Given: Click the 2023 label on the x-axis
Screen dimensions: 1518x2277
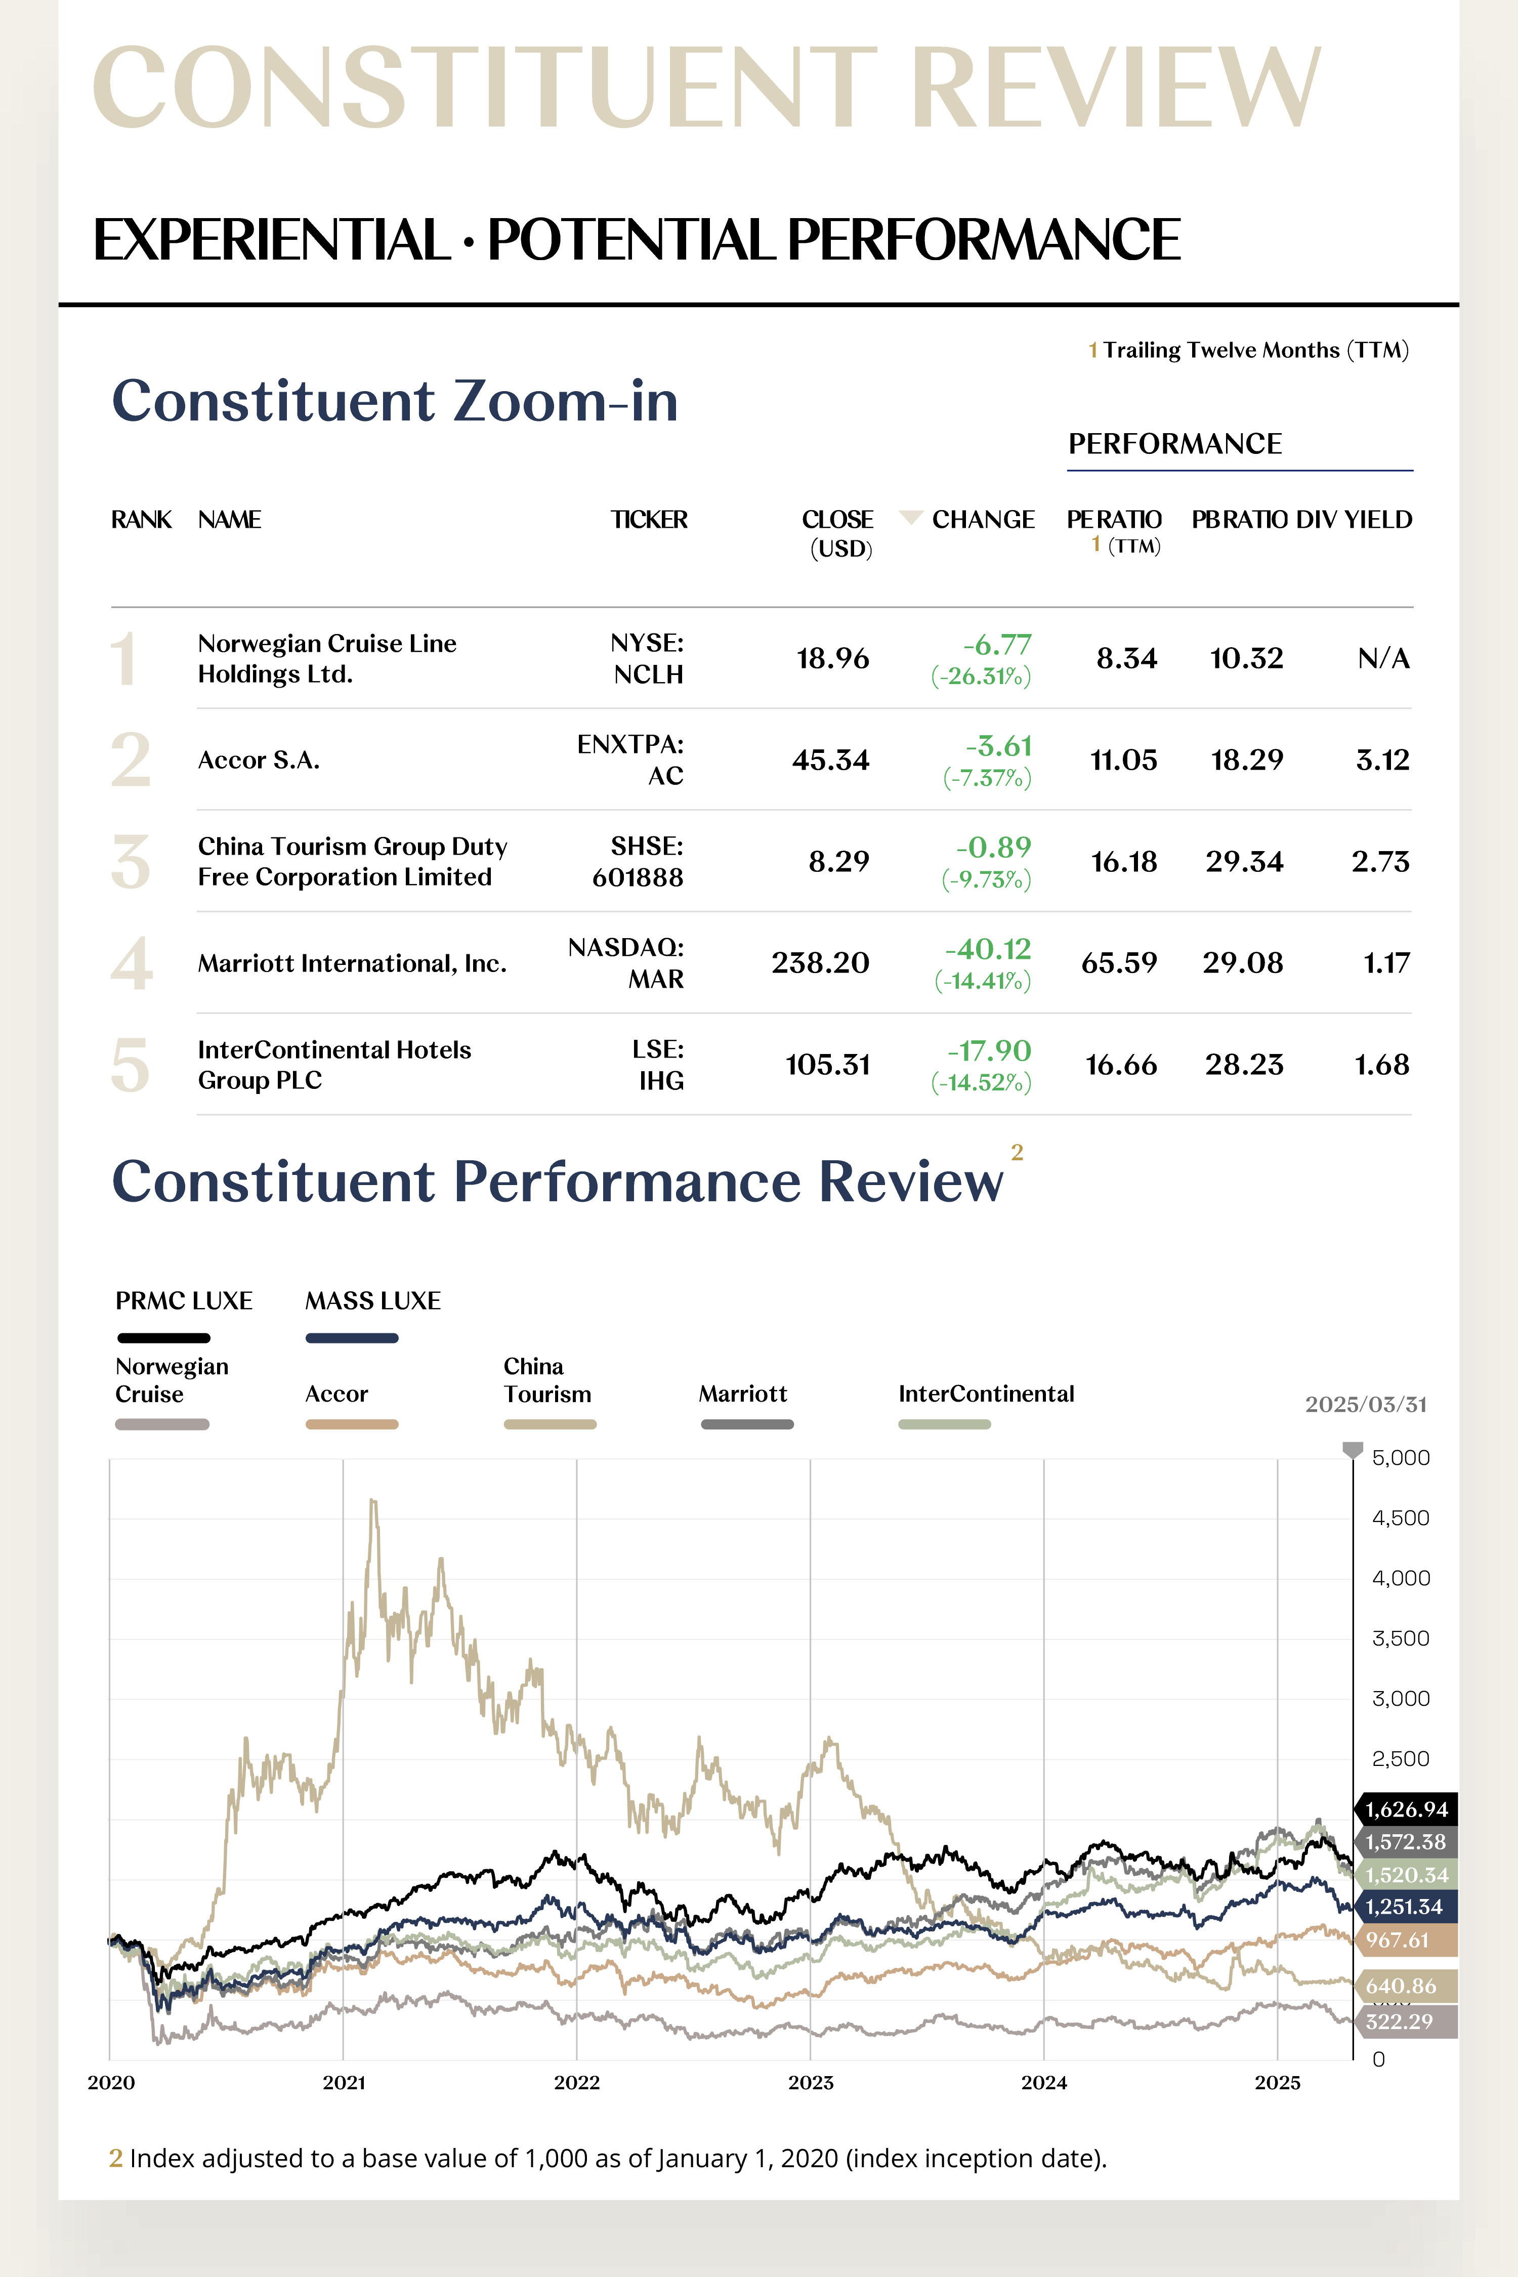Looking at the screenshot, I should point(810,2082).
